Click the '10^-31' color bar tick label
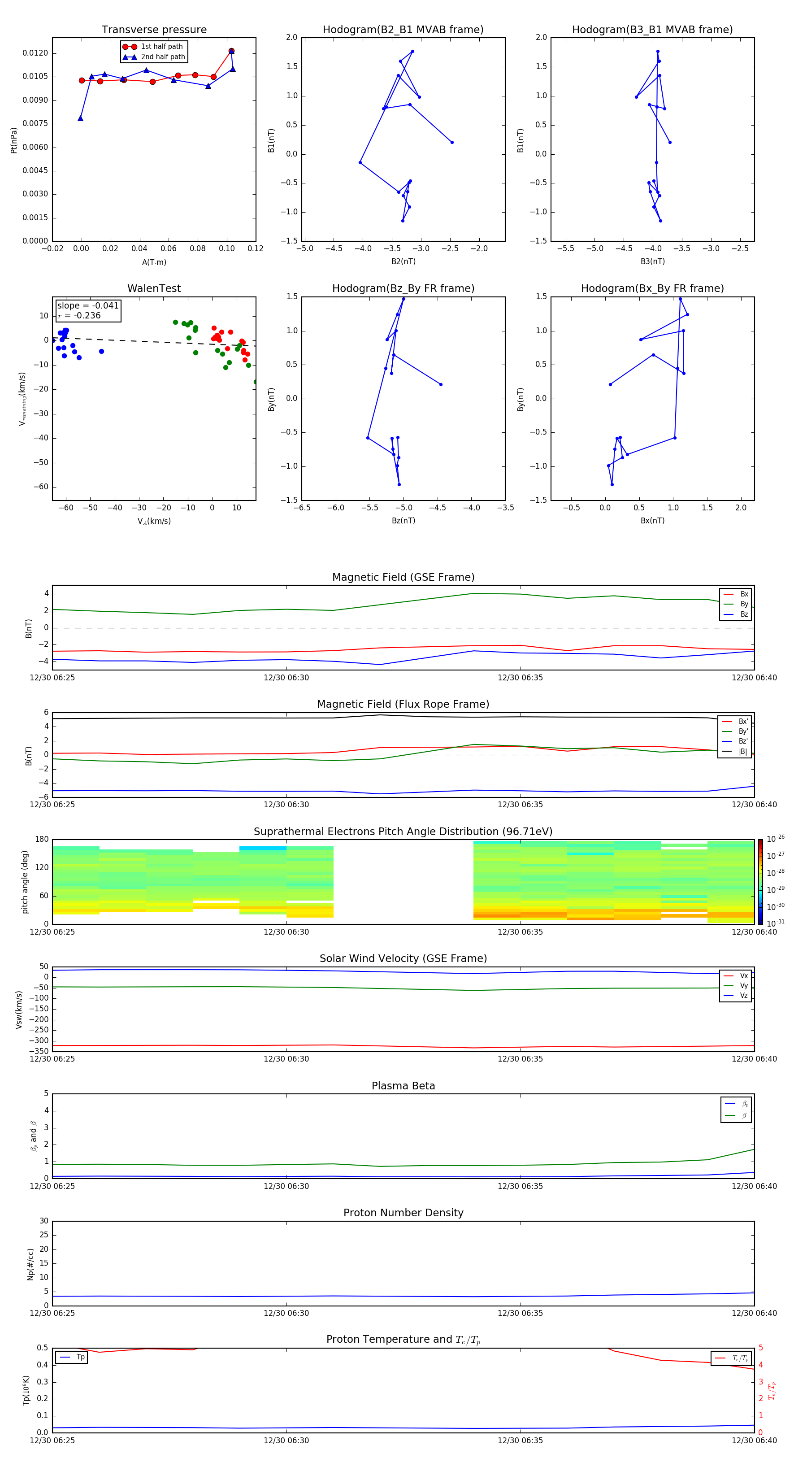The image size is (807, 1480). click(x=776, y=923)
